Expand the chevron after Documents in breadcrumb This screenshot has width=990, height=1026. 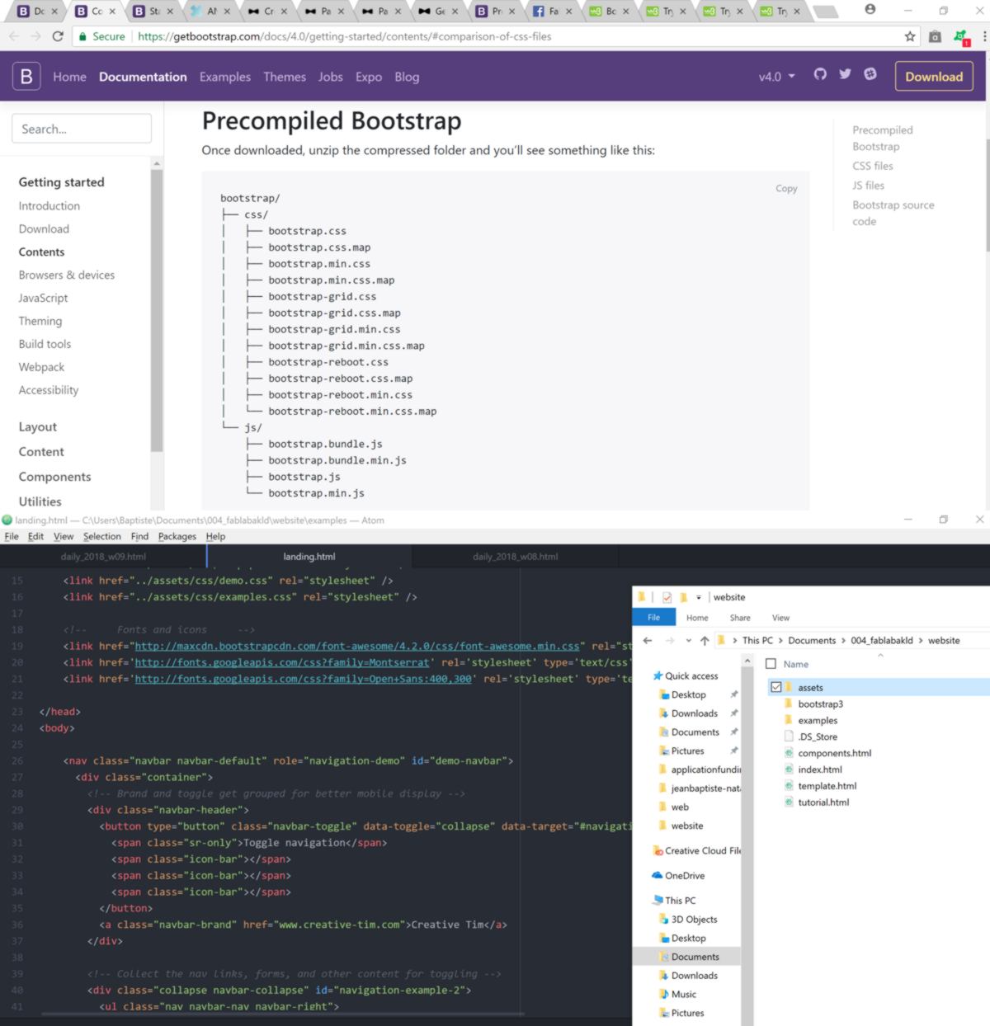(843, 640)
